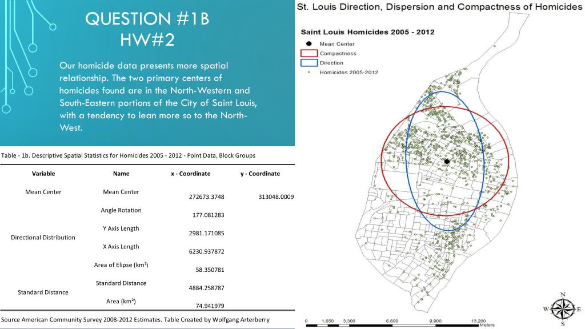Click the table caption 'Table - 1b. Descriptive Spatial Statistics'
Screen dimensions: 585x329
(x=128, y=155)
